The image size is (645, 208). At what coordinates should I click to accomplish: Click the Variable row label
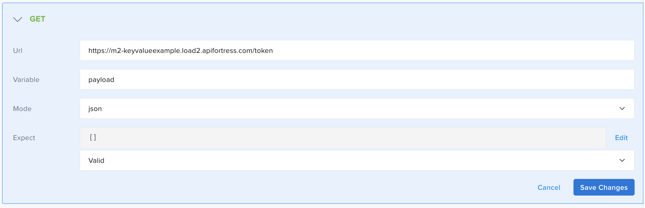pos(26,79)
